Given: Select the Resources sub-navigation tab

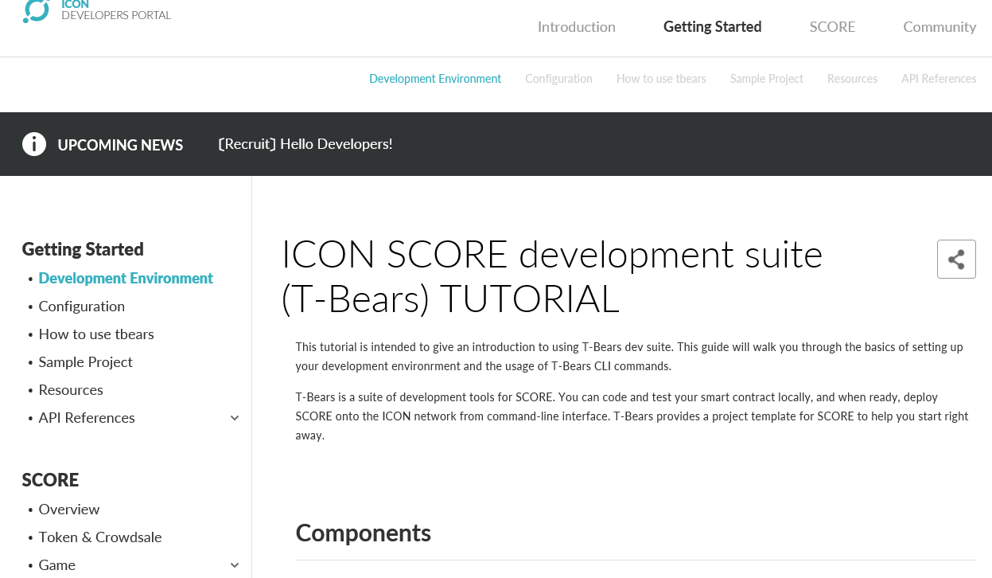Looking at the screenshot, I should (x=852, y=79).
